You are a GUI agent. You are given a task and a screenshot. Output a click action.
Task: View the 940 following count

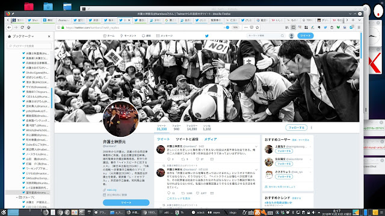(x=176, y=128)
